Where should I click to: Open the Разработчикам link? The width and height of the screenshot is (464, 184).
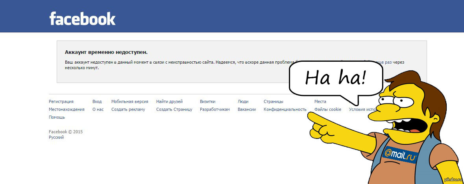coord(215,109)
